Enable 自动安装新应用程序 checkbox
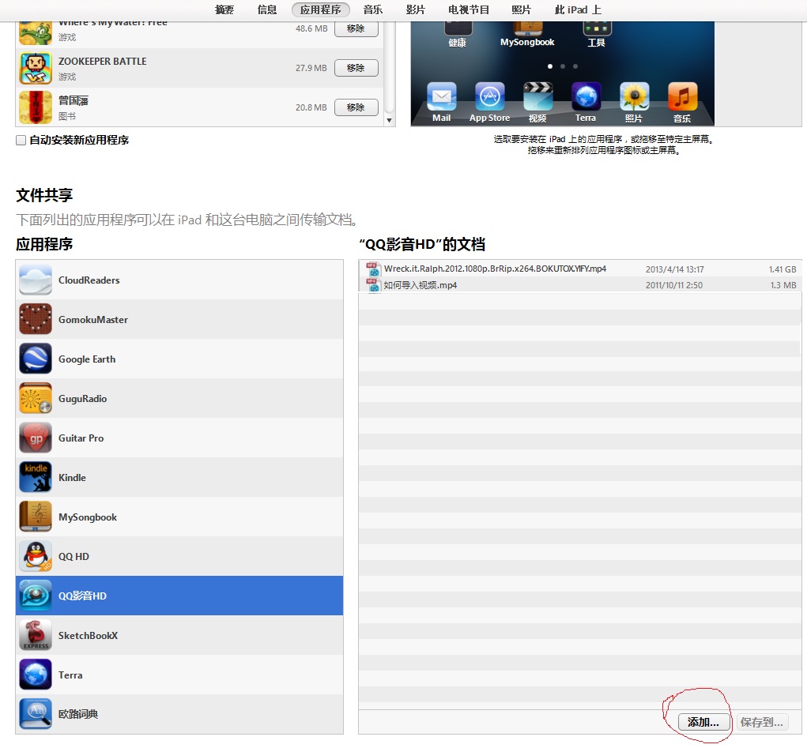 pos(21,140)
